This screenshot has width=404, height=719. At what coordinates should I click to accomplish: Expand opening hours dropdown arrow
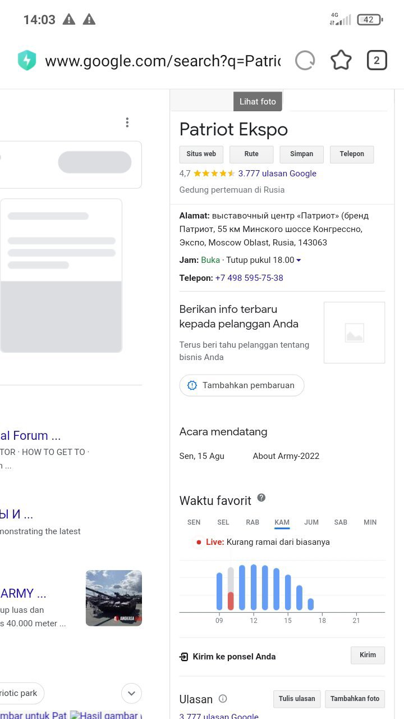299,260
